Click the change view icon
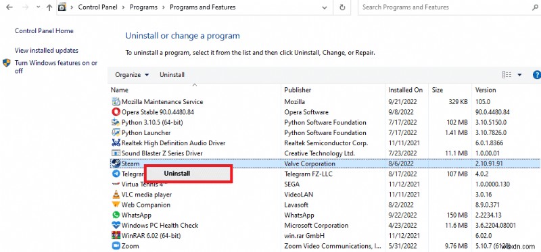The width and height of the screenshot is (541, 252). (x=507, y=75)
